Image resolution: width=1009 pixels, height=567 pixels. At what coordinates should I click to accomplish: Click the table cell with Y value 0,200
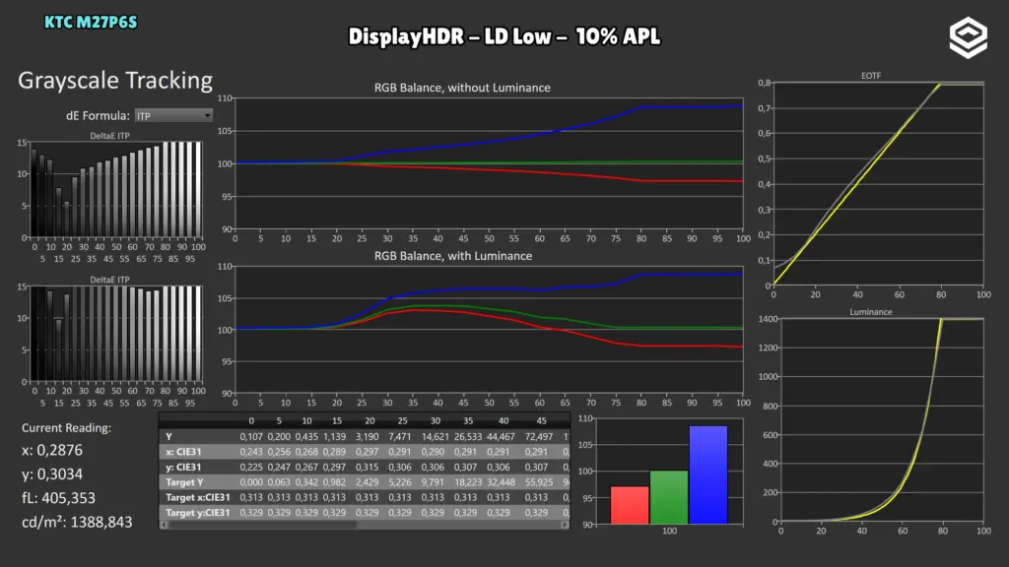[279, 436]
